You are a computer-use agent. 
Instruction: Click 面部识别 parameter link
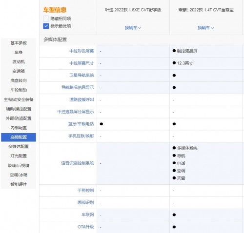pos(86,203)
